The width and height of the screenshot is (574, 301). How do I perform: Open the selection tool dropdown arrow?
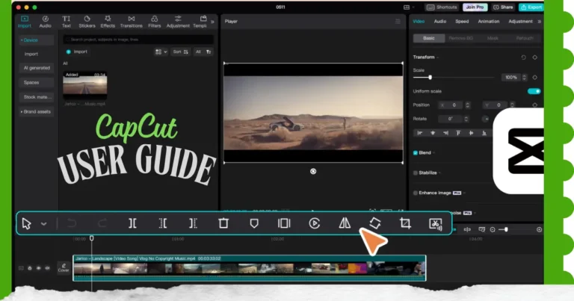click(43, 224)
